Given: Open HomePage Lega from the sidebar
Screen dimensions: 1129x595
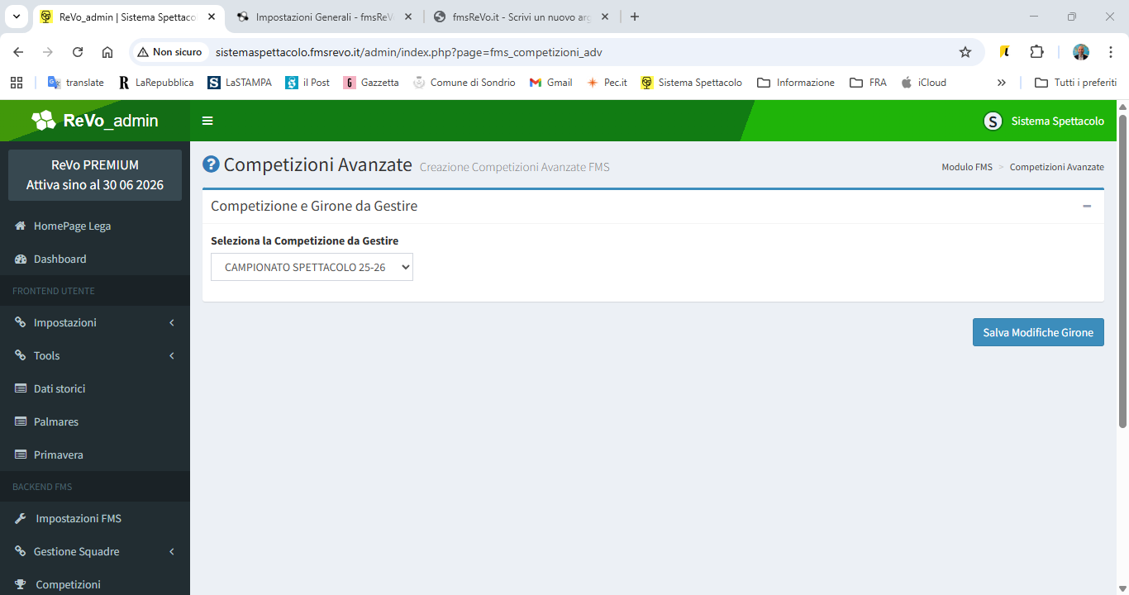Looking at the screenshot, I should pos(72,226).
